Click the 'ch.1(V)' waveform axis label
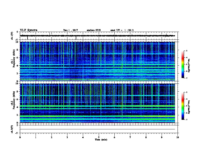200x154 pixels. pos(12,36)
